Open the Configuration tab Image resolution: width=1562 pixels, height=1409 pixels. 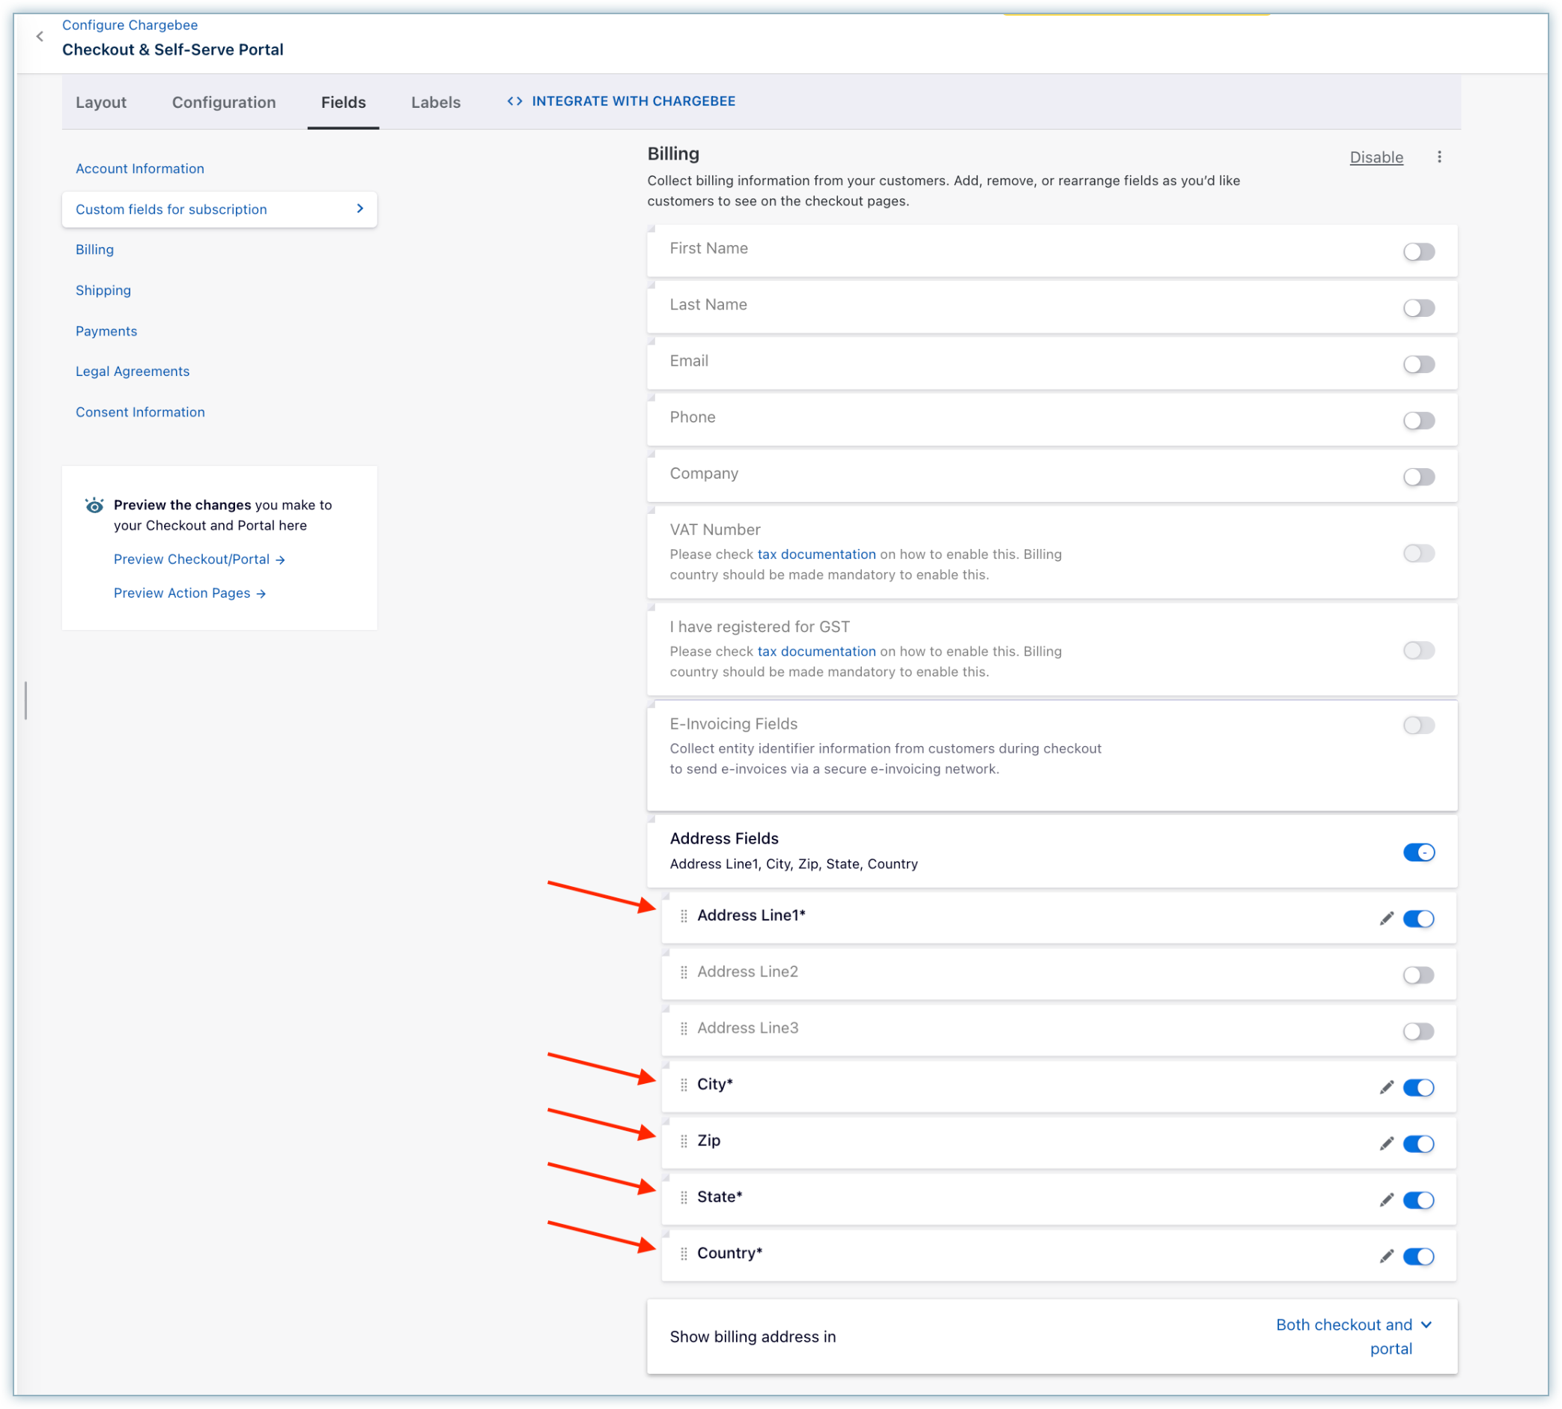tap(224, 102)
